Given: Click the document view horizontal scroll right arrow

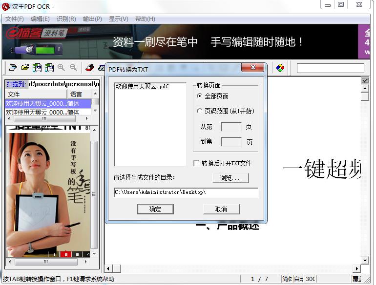Looking at the screenshot, I should (357, 268).
